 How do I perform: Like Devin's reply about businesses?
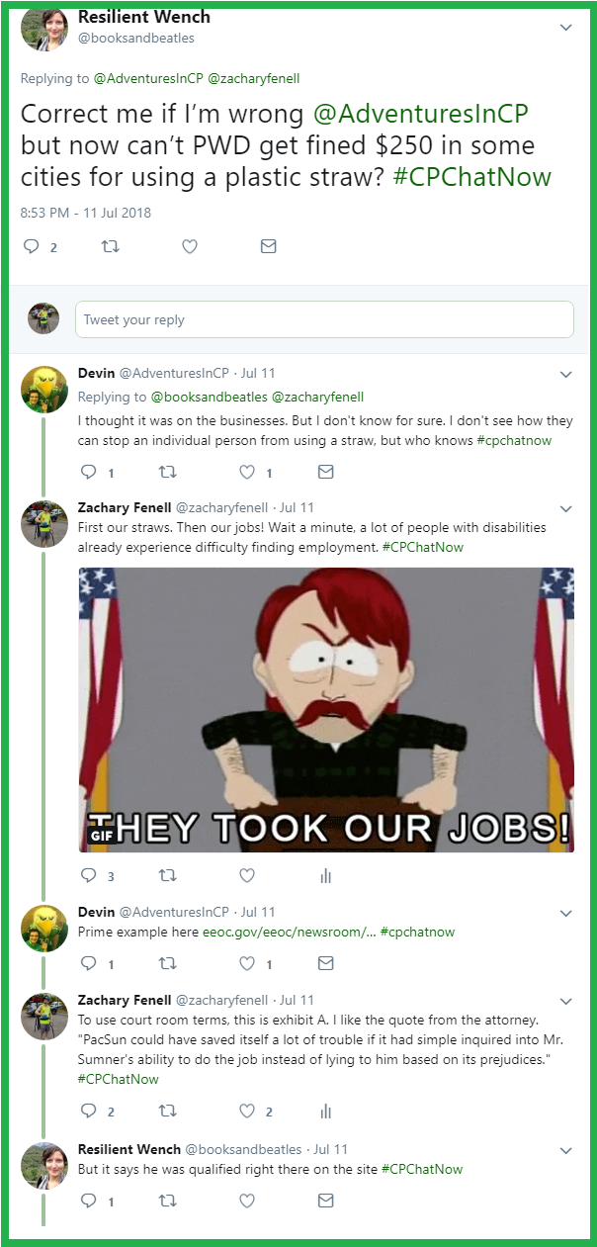(247, 472)
